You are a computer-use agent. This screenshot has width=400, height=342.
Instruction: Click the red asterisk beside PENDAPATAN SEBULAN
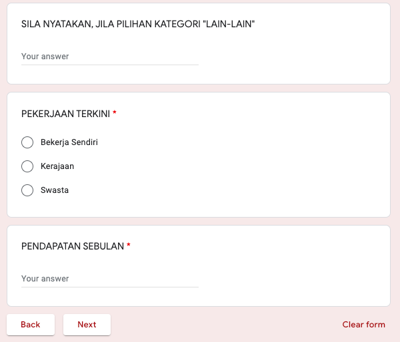129,246
